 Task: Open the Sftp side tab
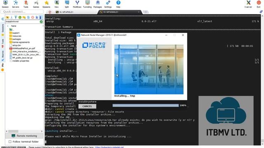(x=2, y=67)
